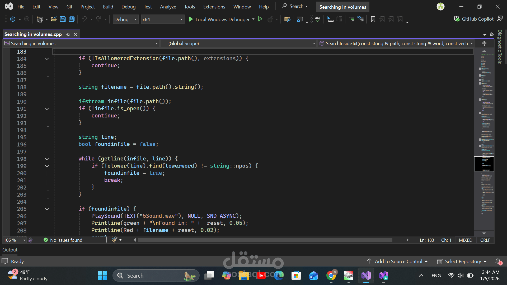Open Chrome from the Windows taskbar
The height and width of the screenshot is (285, 507).
pyautogui.click(x=331, y=276)
